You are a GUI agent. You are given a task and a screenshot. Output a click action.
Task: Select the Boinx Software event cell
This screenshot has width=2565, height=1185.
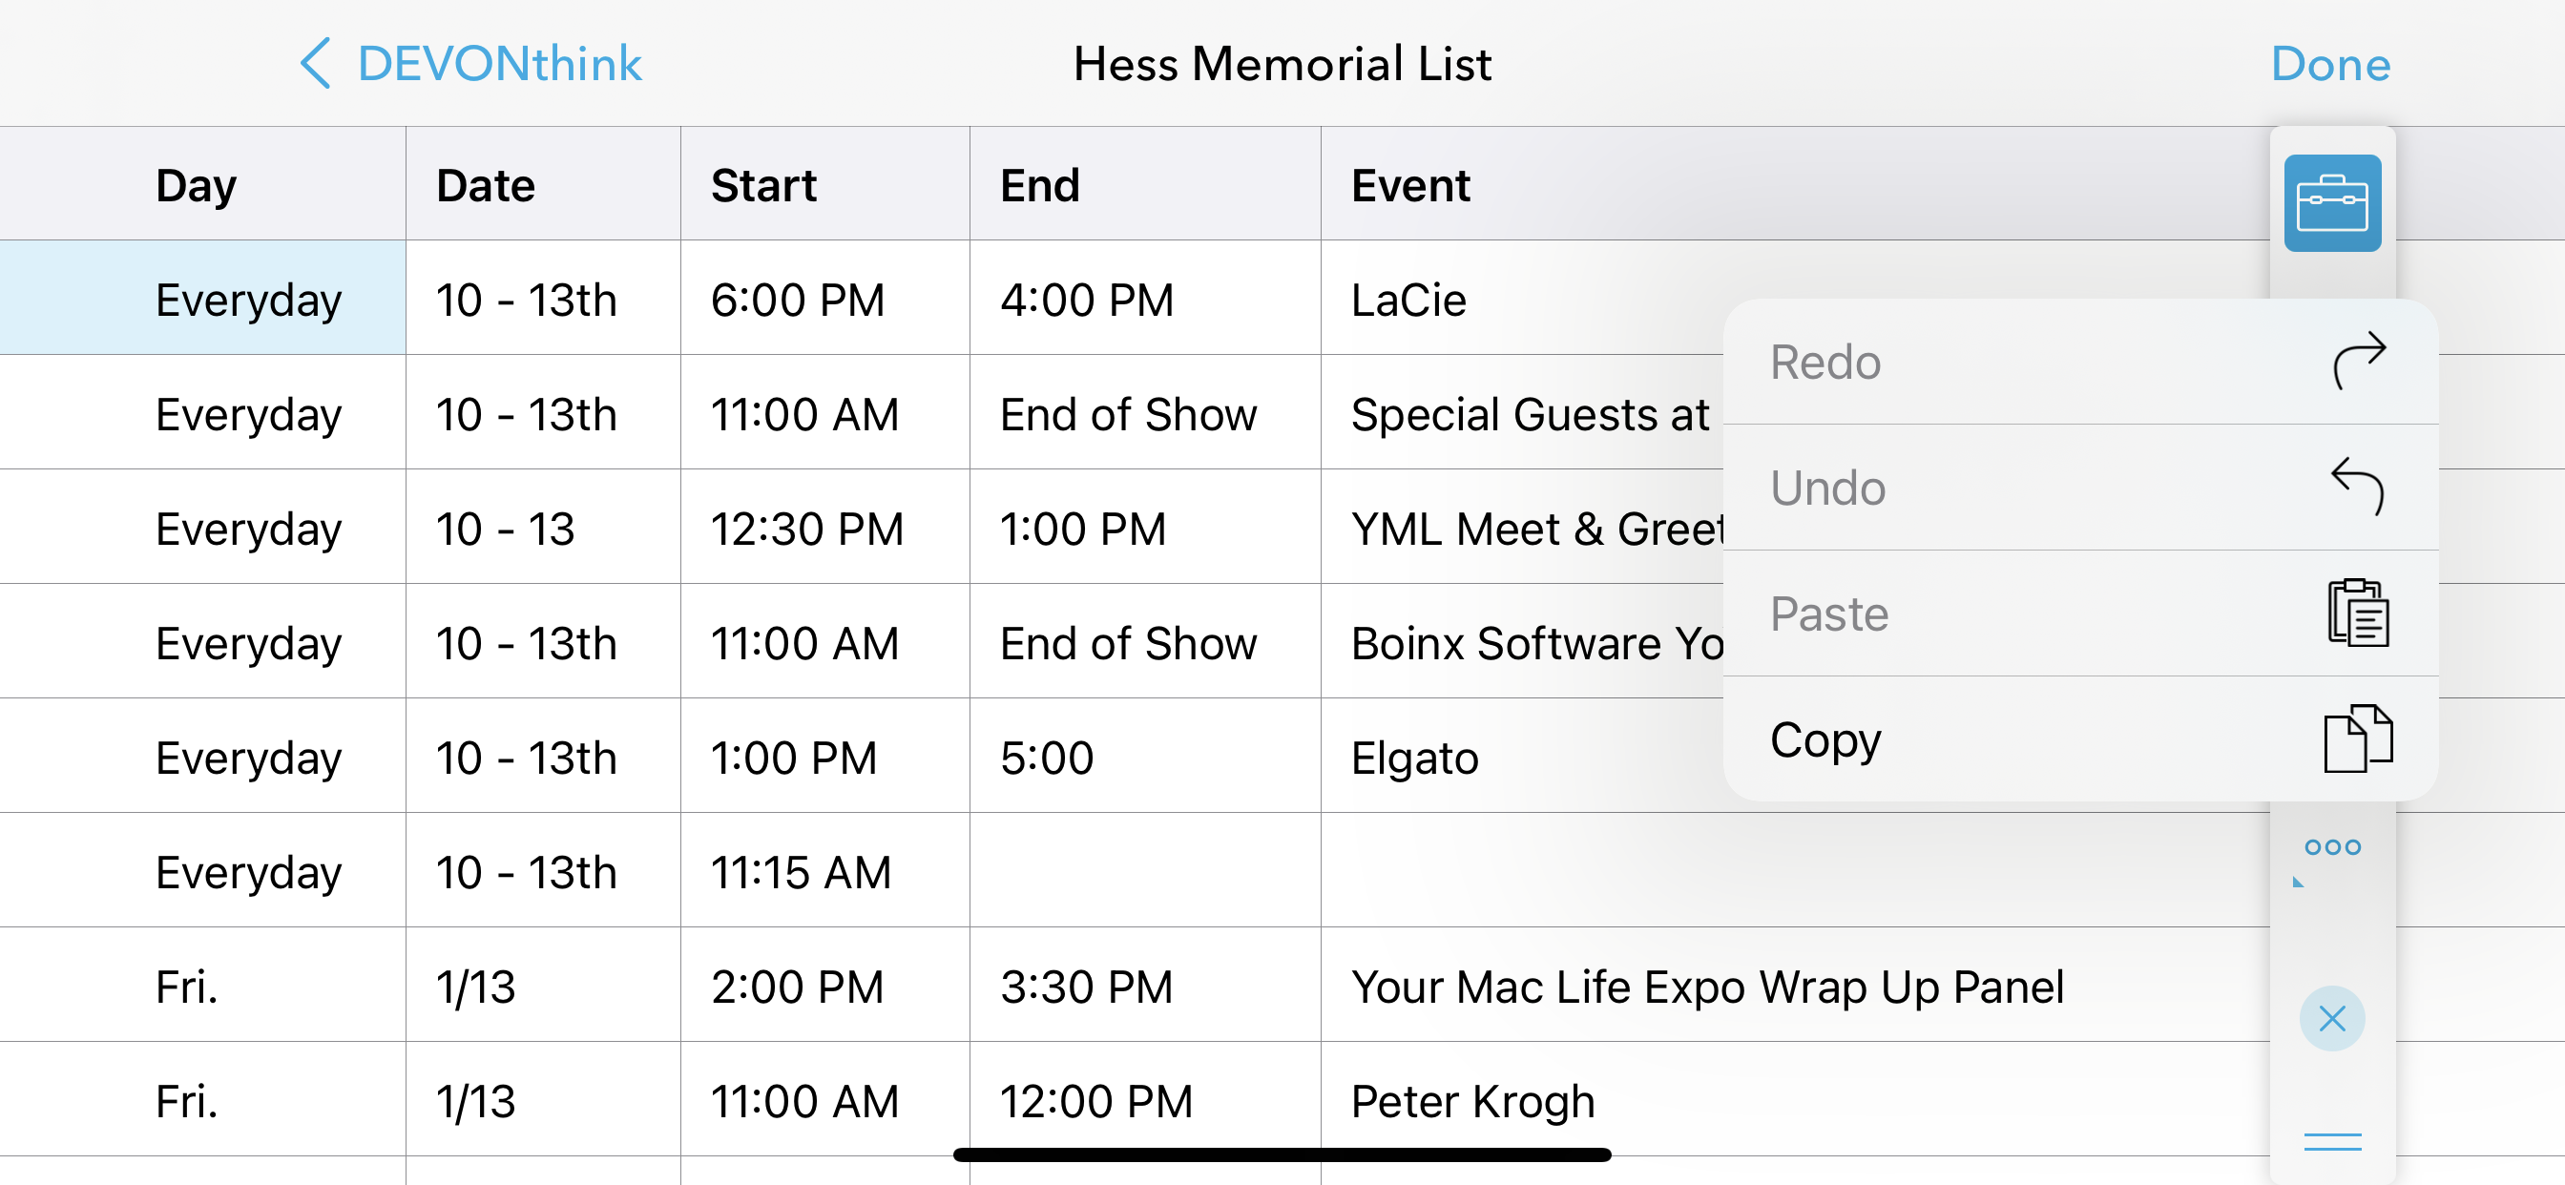tap(1521, 641)
